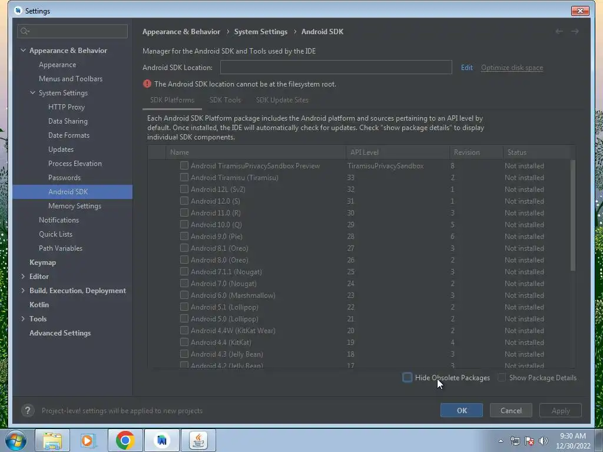
Task: Navigate forward with the right arrow
Action: 575,32
